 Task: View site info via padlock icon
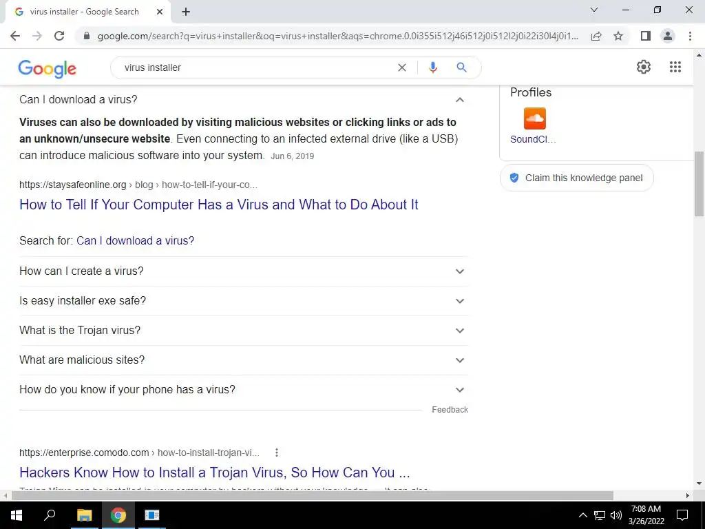tap(87, 36)
